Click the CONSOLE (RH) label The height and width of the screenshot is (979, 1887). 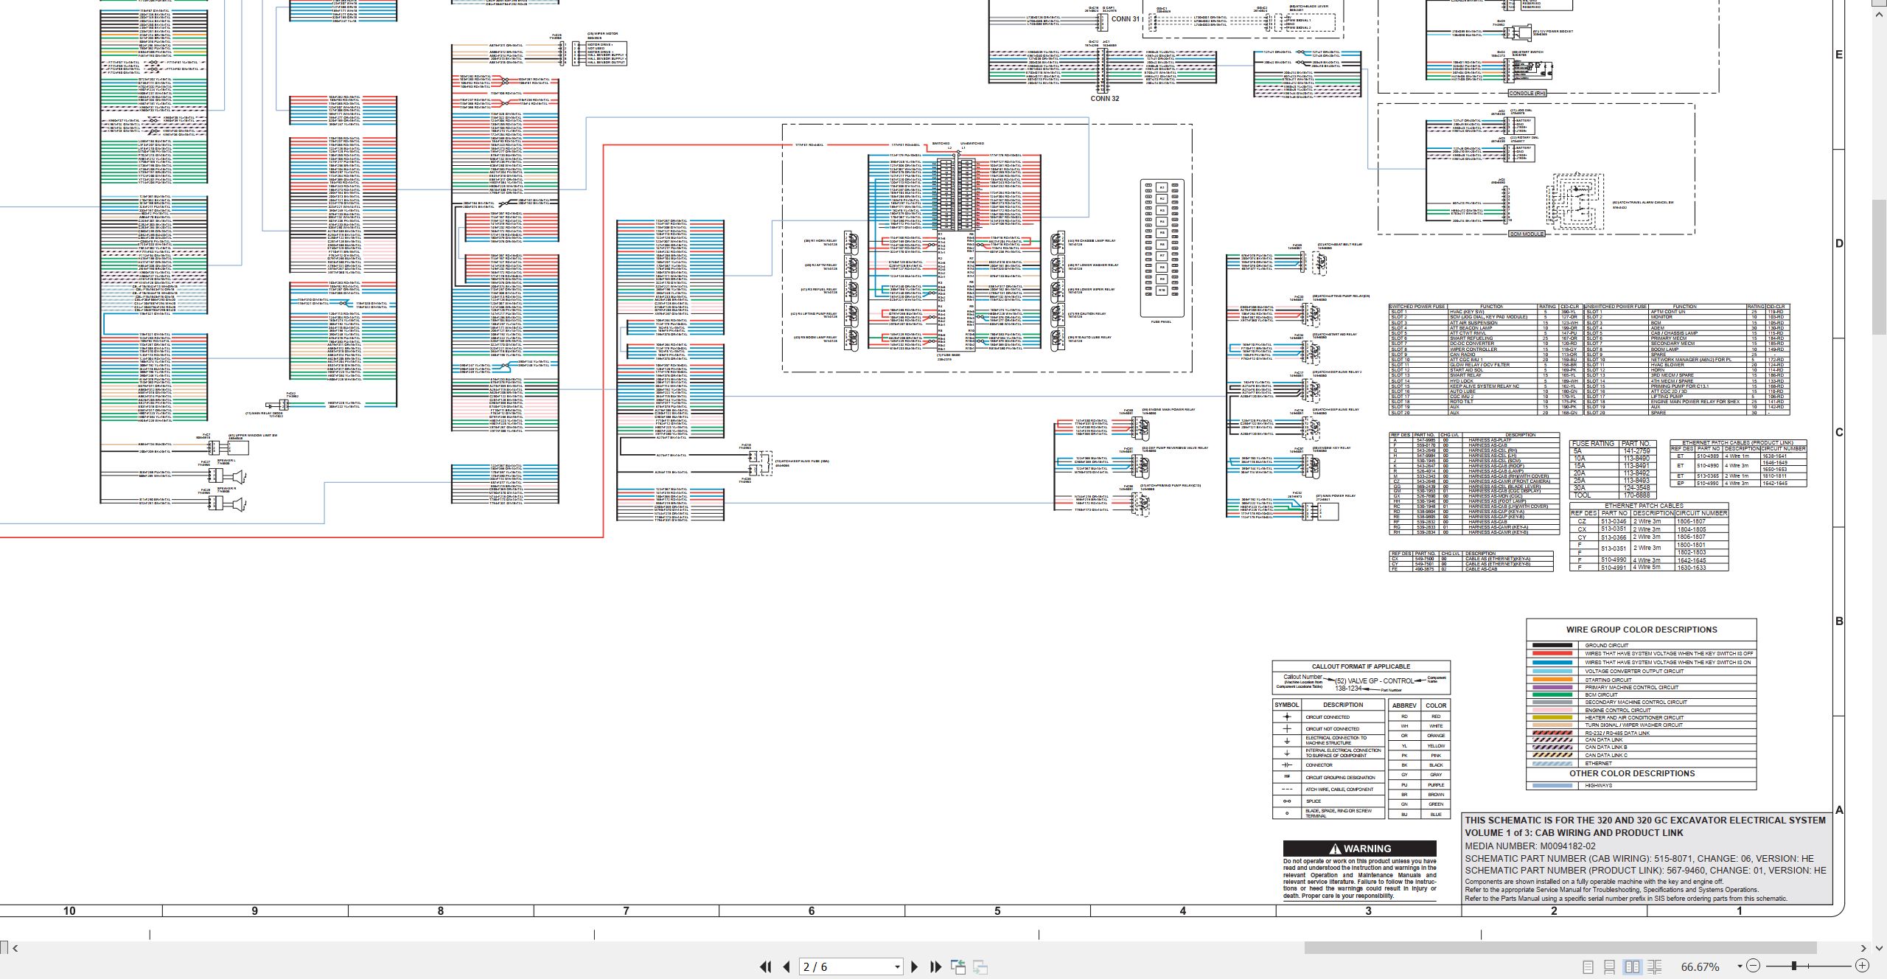click(1527, 94)
